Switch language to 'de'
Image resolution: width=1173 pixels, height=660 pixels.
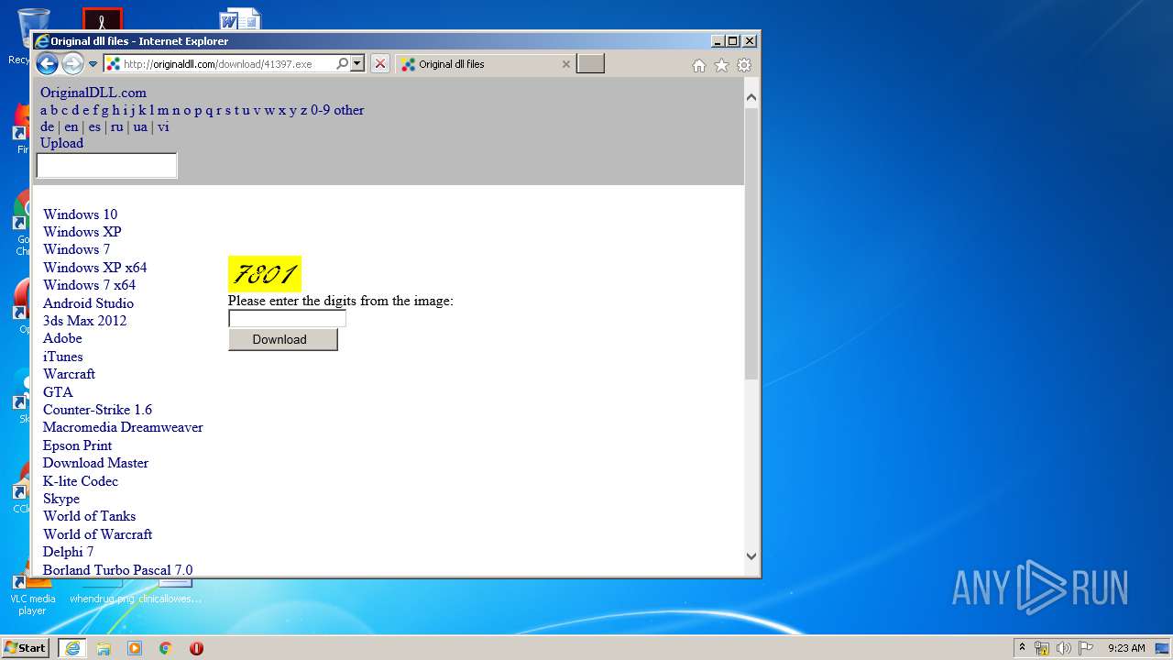pos(47,126)
